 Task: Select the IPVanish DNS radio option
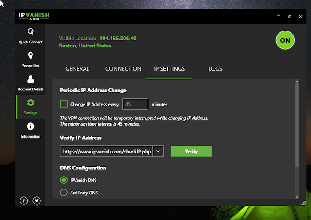tap(64, 180)
